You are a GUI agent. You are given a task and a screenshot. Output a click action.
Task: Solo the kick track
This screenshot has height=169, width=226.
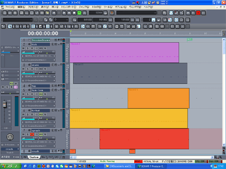click(x=28, y=48)
